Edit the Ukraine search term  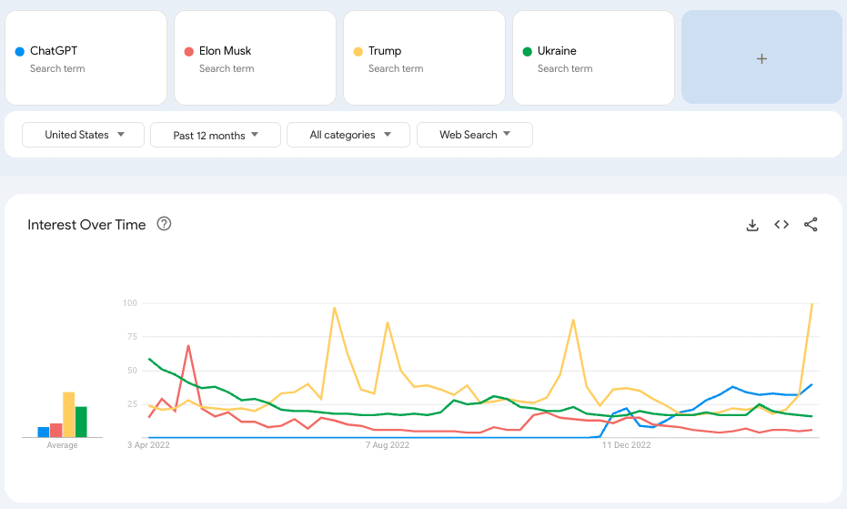594,58
